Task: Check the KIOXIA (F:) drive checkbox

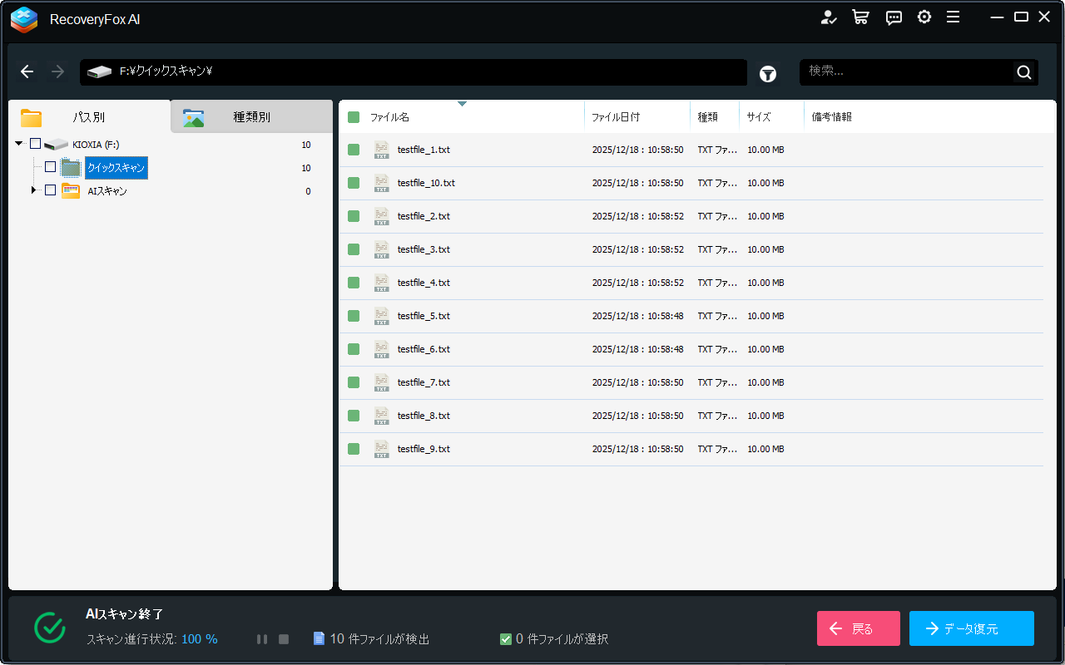Action: pyautogui.click(x=35, y=144)
